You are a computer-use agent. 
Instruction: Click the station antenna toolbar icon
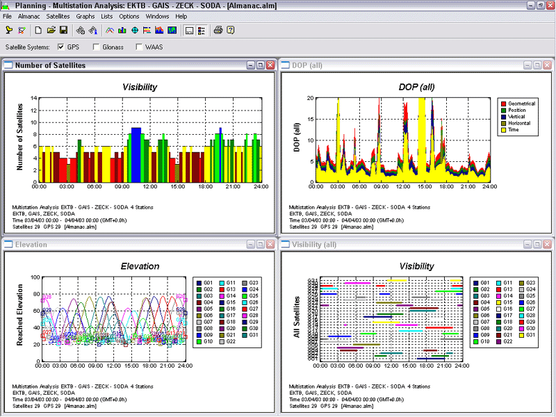point(9,30)
